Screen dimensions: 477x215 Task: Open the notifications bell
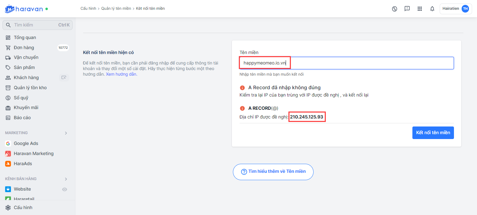point(432,9)
